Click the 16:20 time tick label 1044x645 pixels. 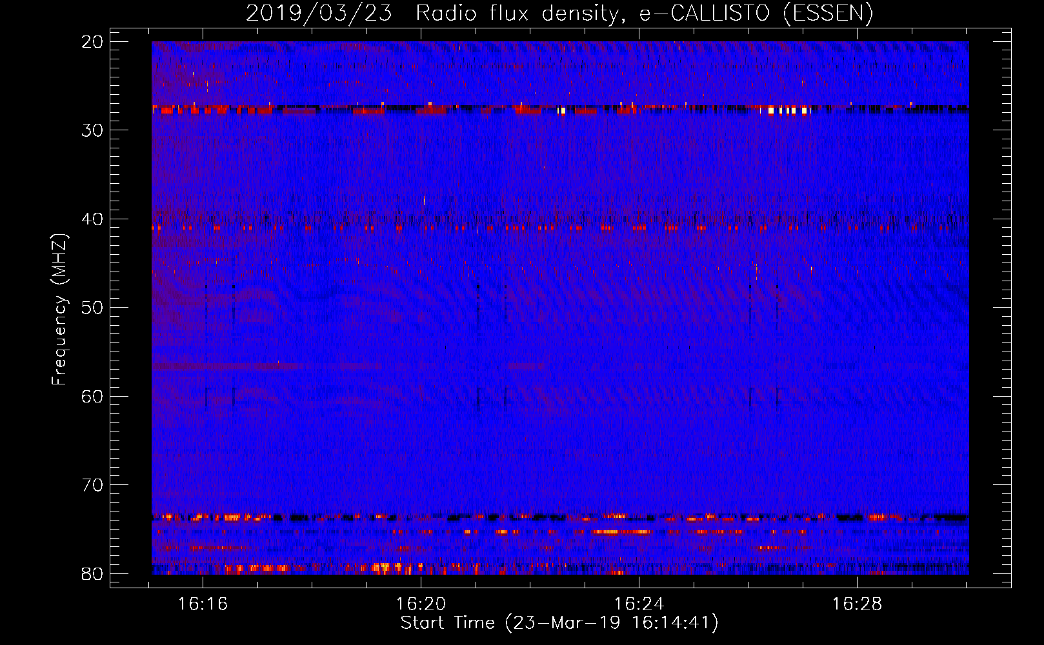(x=421, y=604)
